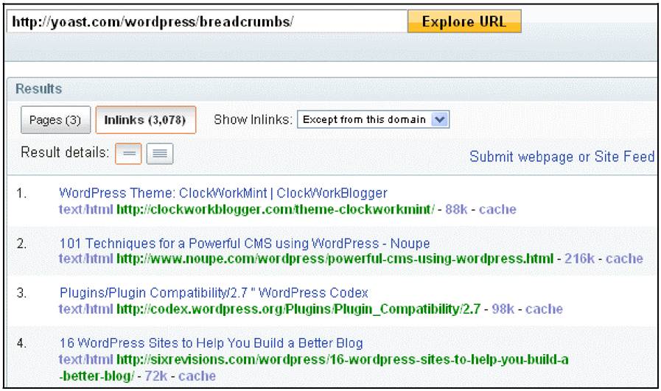Screen dimensions: 661x391
Task: Open cache link for the 98k result
Action: click(x=544, y=309)
